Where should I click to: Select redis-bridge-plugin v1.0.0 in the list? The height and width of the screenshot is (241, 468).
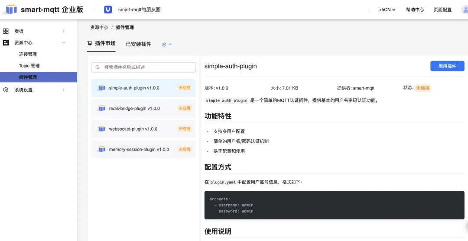click(134, 109)
